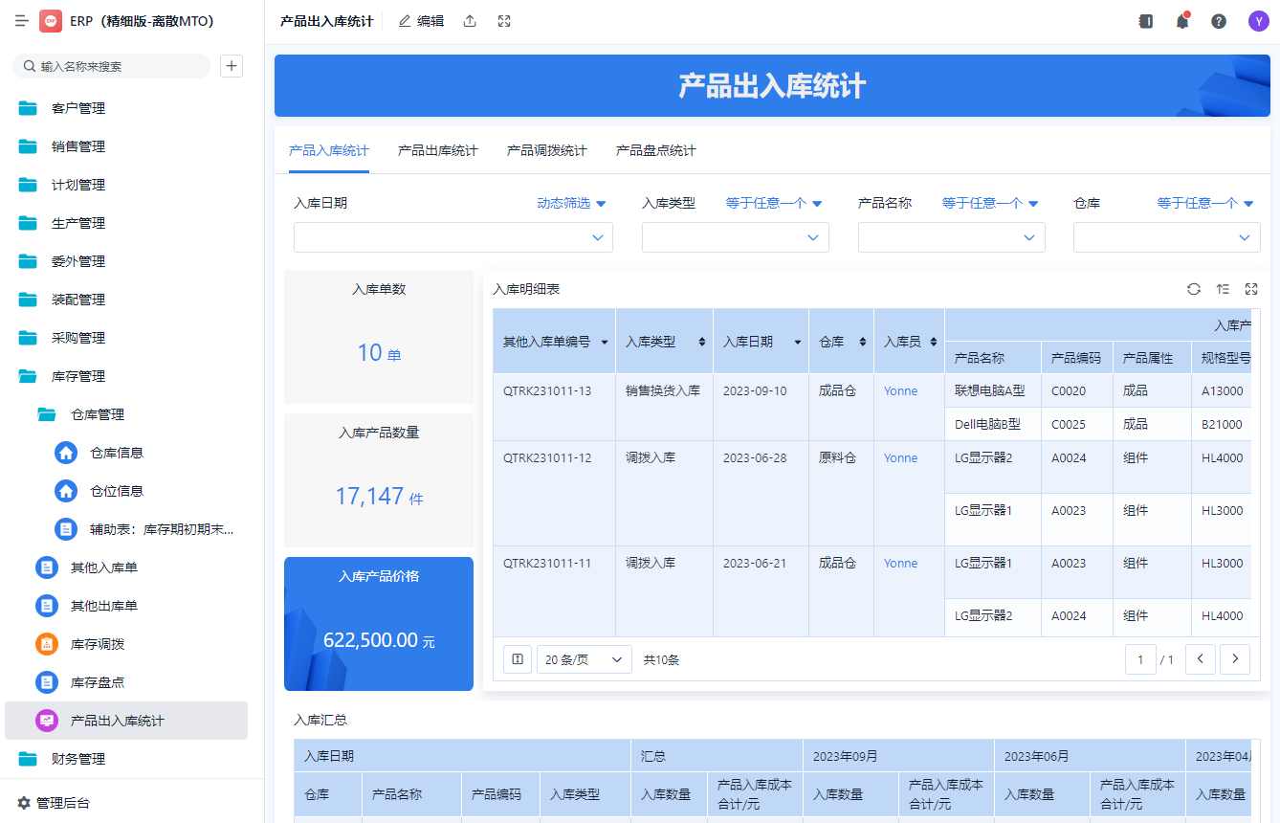Click the column settings icon in table footer

point(518,659)
